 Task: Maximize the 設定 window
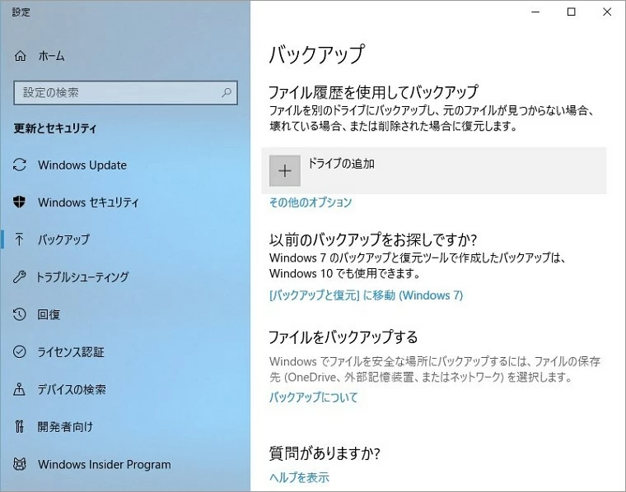click(572, 12)
